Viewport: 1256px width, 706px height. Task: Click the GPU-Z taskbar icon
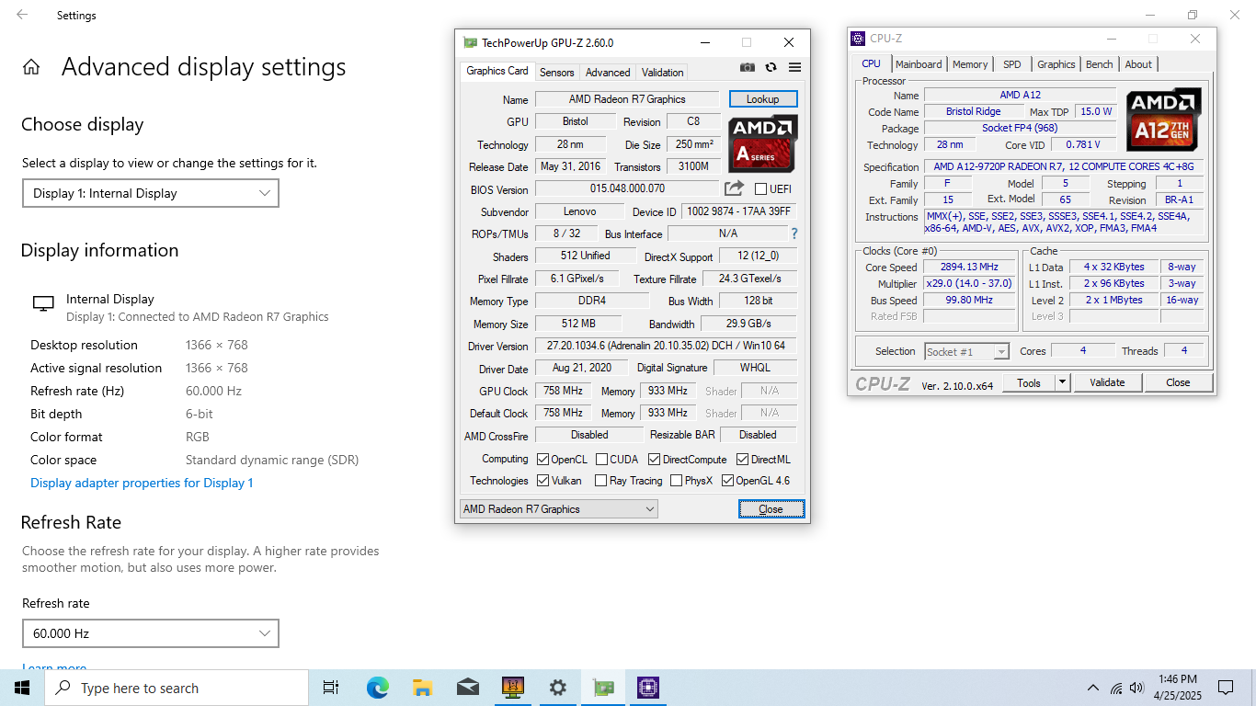point(602,688)
